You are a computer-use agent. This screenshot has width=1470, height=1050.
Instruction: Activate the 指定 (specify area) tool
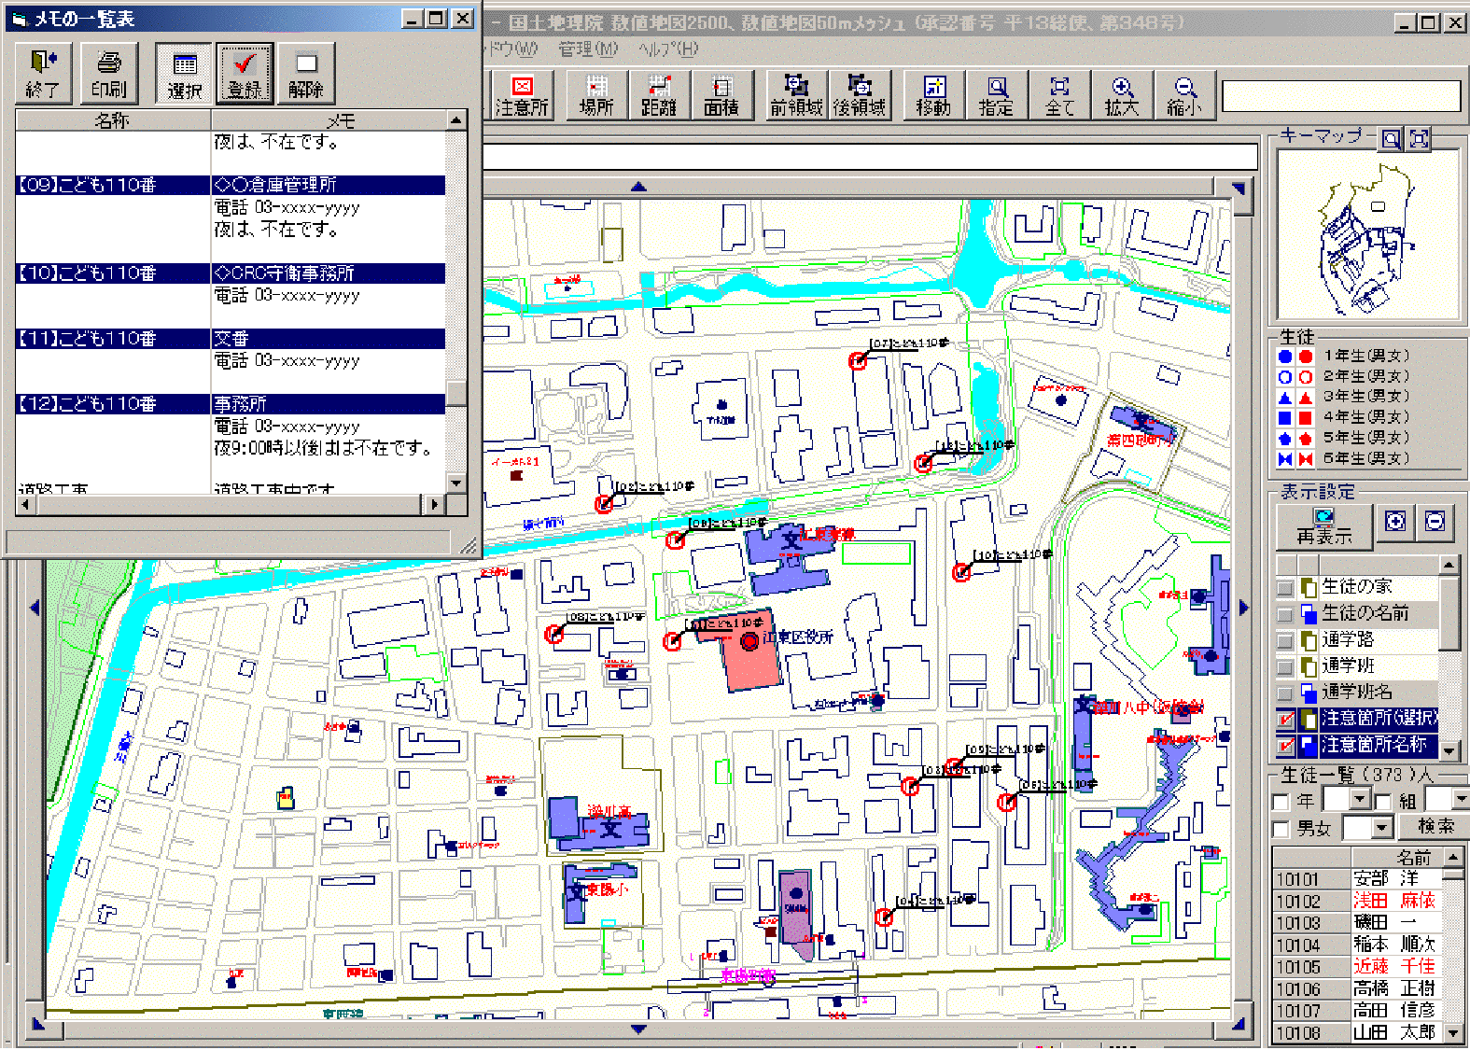(x=997, y=96)
